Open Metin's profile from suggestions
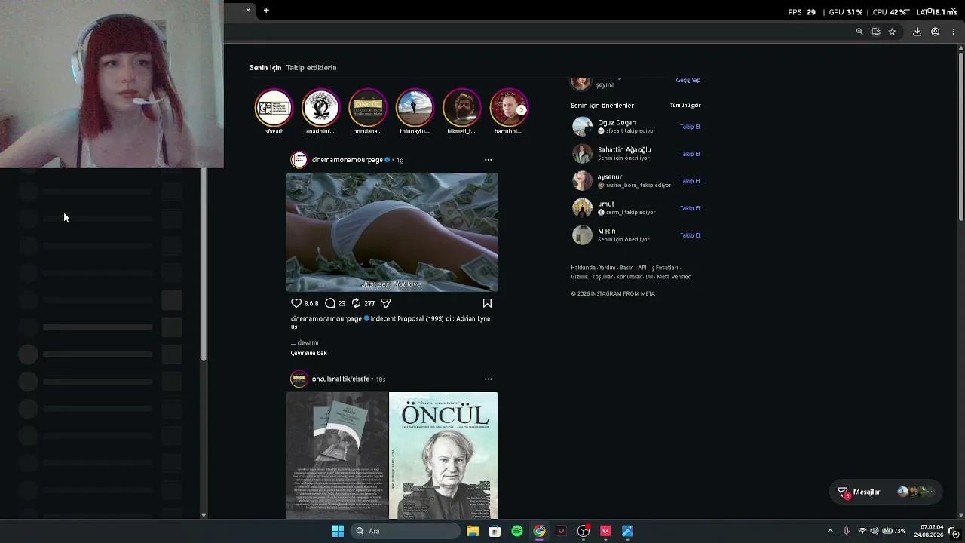The width and height of the screenshot is (965, 543). 607,231
